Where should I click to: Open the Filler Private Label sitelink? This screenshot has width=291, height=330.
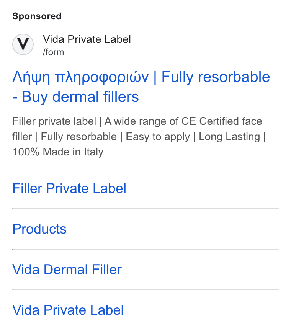(69, 188)
